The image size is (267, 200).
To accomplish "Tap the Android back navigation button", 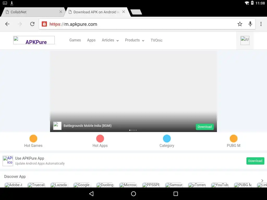I will tap(92, 194).
